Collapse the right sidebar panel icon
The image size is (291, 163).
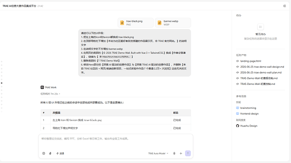point(285,6)
